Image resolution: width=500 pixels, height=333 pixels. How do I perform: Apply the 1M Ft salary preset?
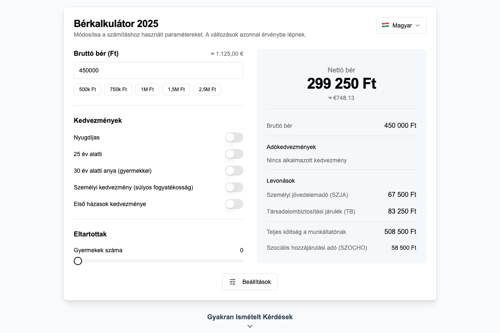tap(147, 89)
